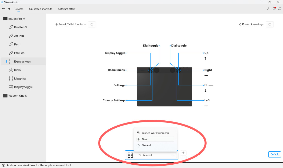The image size is (283, 168).
Task: Open the help question mark icon
Action: (280, 9)
